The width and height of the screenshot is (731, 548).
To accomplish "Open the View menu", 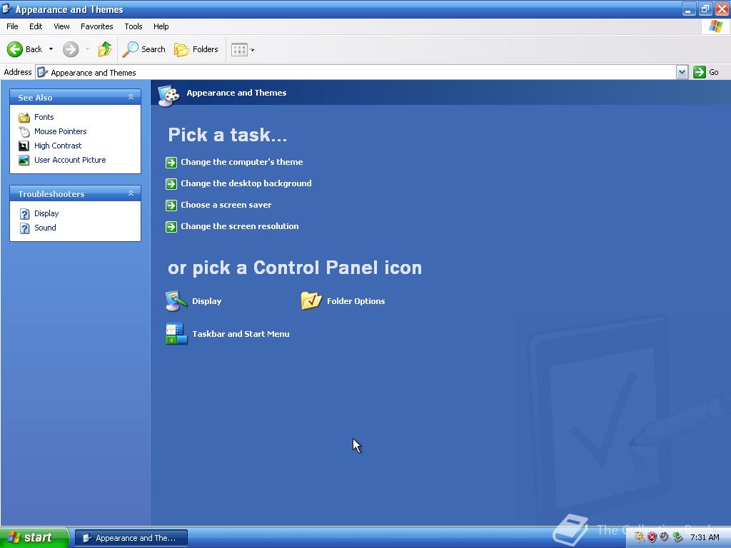I will [61, 26].
